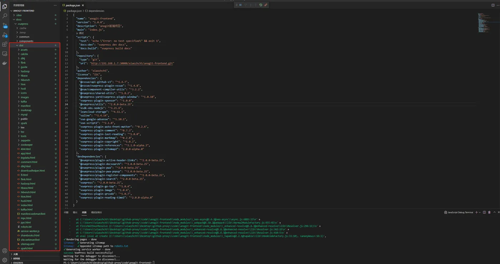Image resolution: width=500 pixels, height=264 pixels.
Task: Expand the hadoop folder
Action: pos(25,71)
